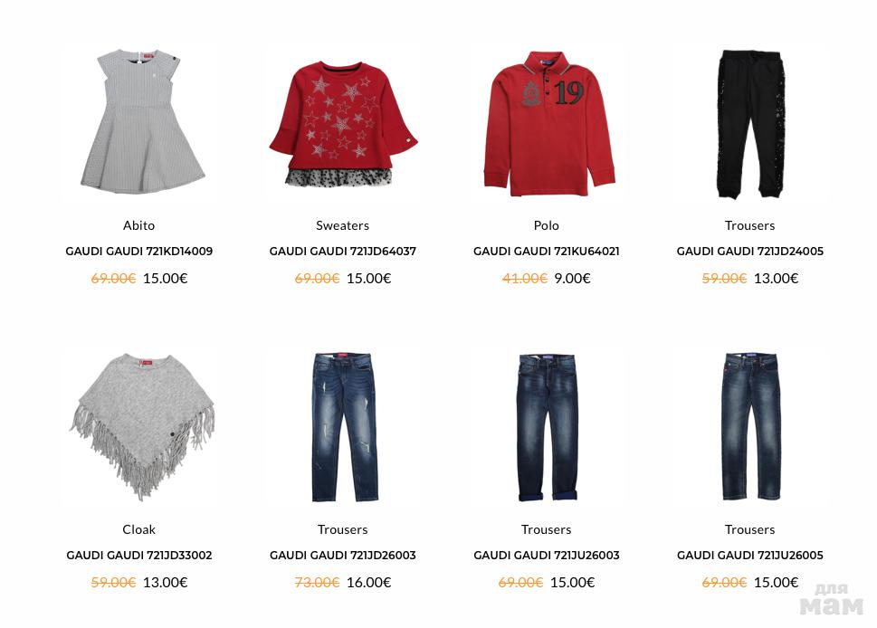Open GAUDI GAUDI 721JD64037 product link
The width and height of the screenshot is (877, 628).
[x=342, y=252]
